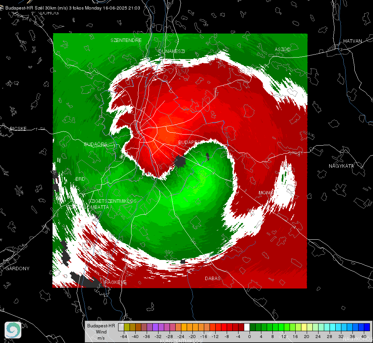The image size is (373, 343).
Task: Click the 'm/s' unit label in legend
Action: 101,338
